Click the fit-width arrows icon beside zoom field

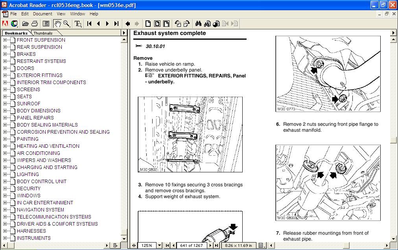coord(134,245)
